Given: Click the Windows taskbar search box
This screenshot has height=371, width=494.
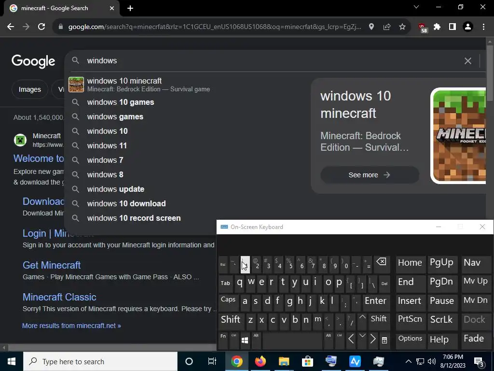Looking at the screenshot, I should [100, 361].
